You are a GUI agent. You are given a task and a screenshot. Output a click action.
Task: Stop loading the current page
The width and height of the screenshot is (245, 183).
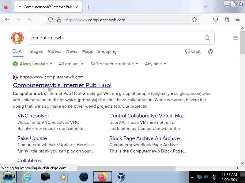pyautogui.click(x=29, y=20)
